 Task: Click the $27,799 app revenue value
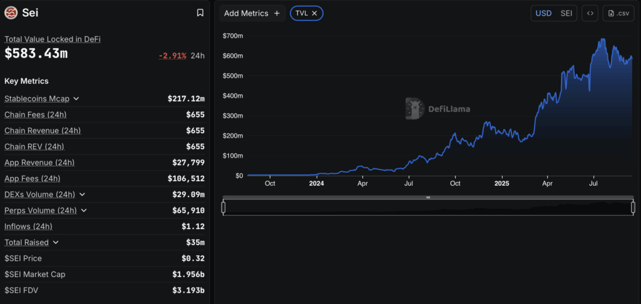point(188,163)
